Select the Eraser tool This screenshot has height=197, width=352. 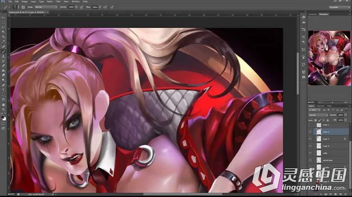point(3,66)
